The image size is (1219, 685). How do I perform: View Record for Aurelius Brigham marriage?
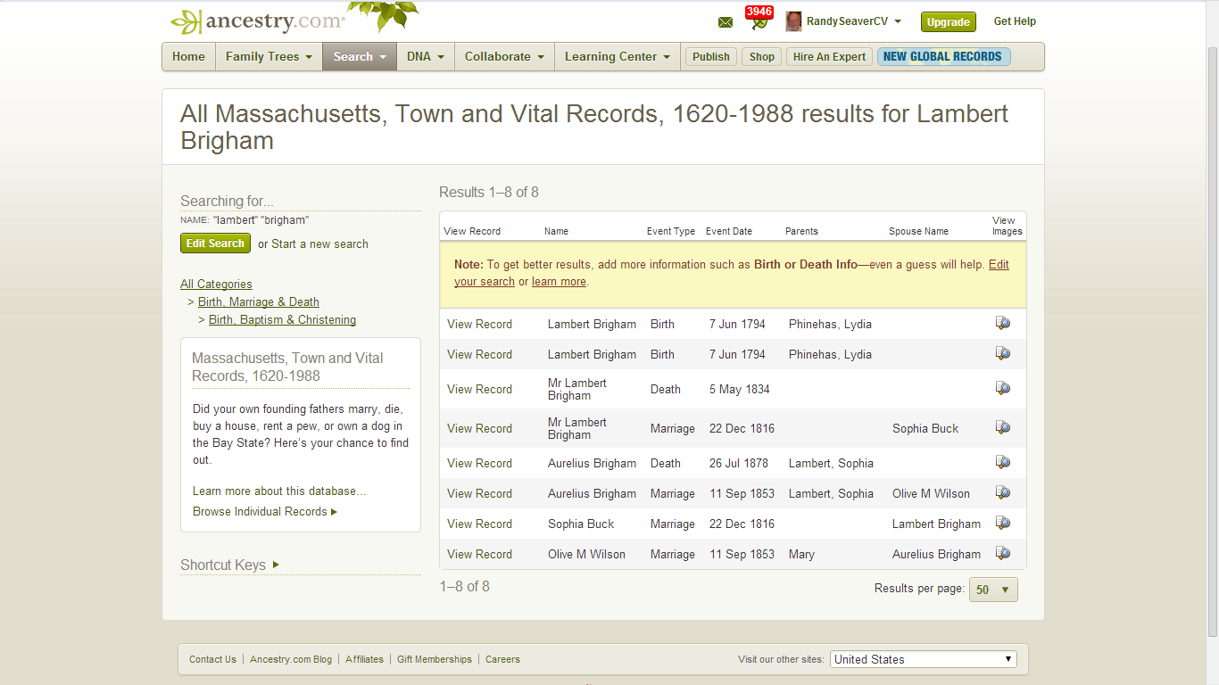click(479, 493)
